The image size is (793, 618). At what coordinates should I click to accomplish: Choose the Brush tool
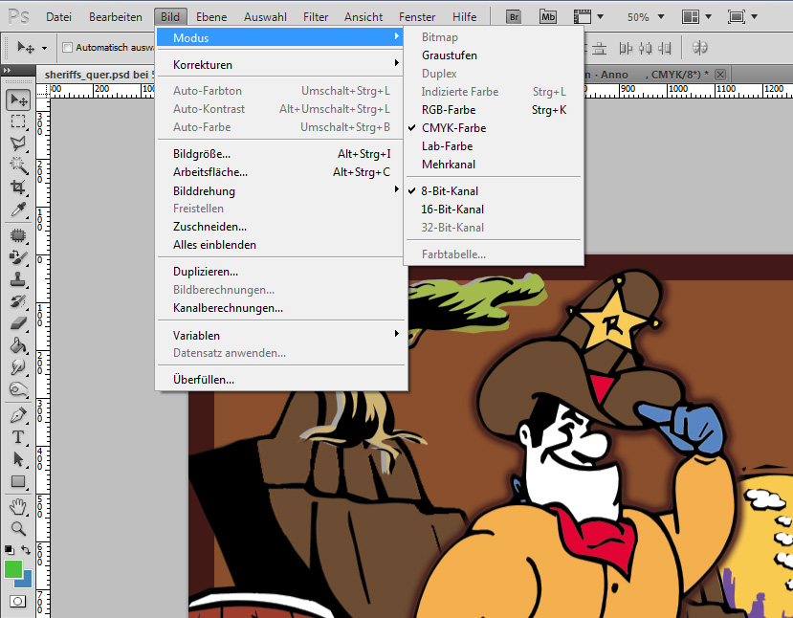point(18,257)
